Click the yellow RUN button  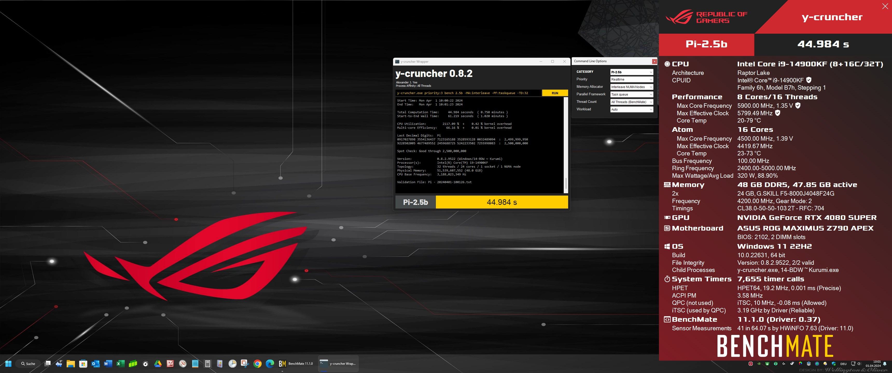click(x=555, y=93)
